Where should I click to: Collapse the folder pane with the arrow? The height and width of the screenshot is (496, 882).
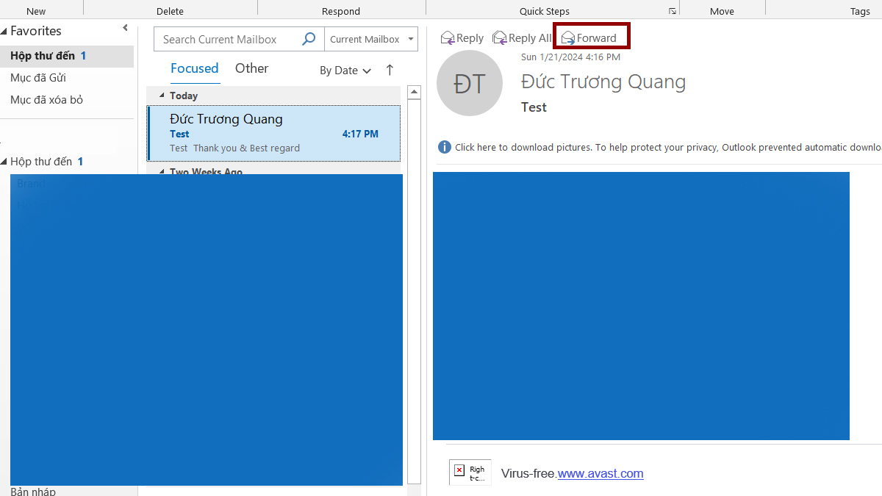[125, 28]
